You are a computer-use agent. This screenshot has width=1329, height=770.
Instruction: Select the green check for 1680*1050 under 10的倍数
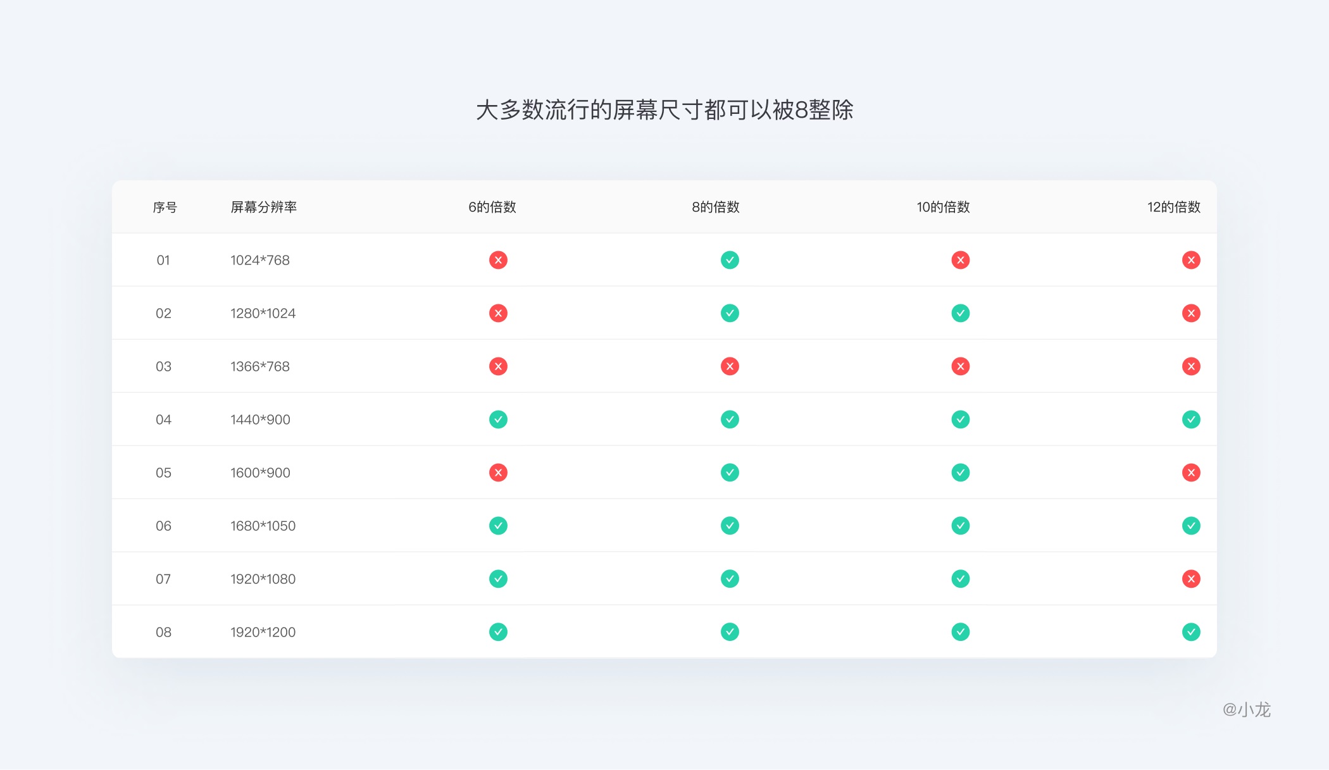pos(960,525)
